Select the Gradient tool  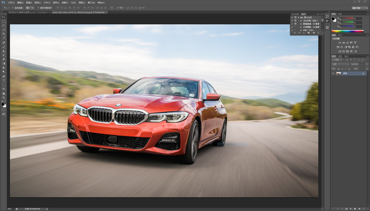3,63
